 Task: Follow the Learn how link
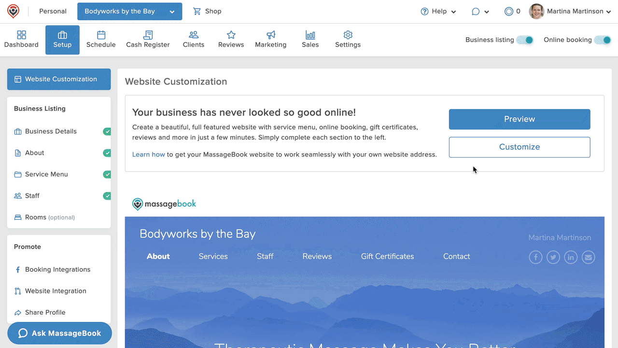tap(149, 155)
